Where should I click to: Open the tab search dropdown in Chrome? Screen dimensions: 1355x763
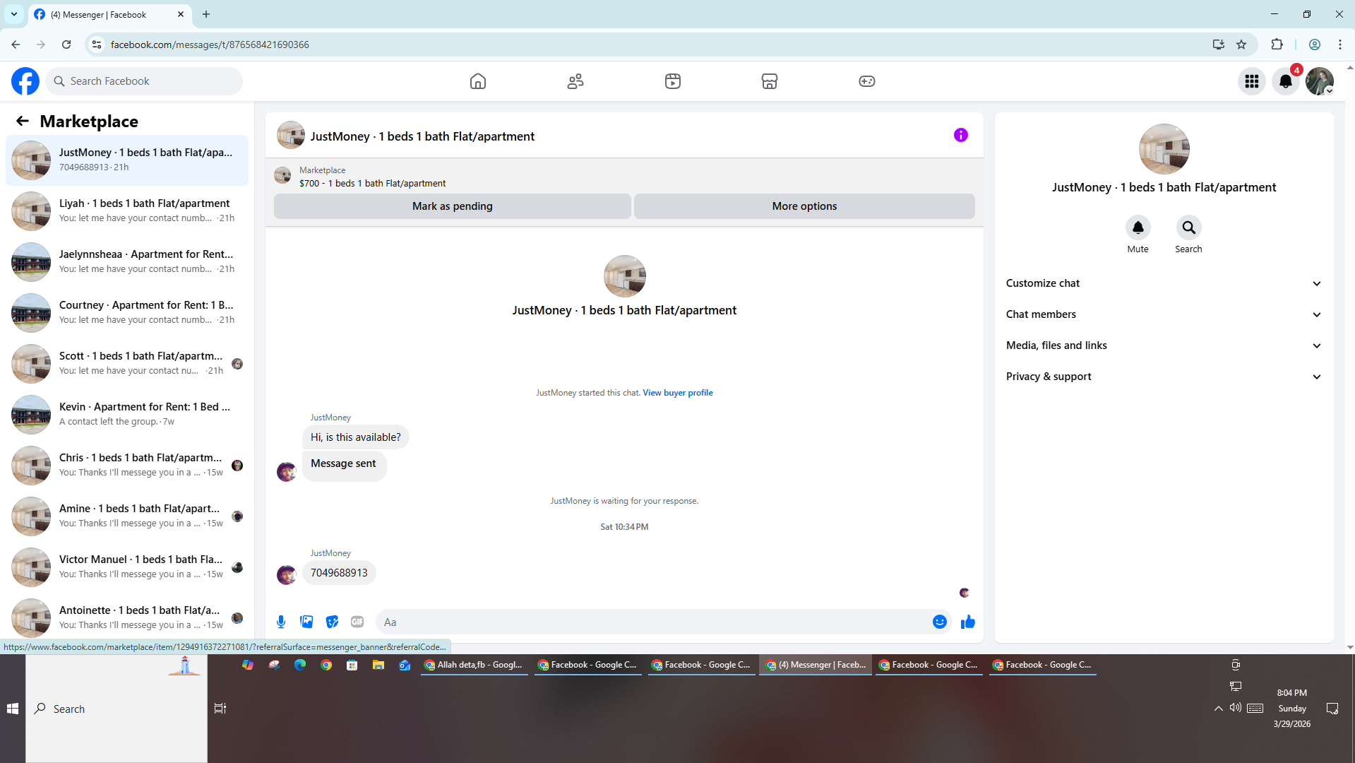coord(14,14)
